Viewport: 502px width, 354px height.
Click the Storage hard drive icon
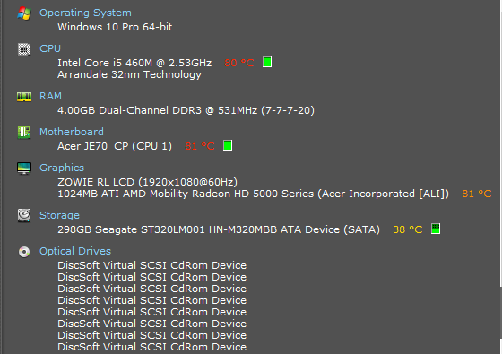[x=24, y=215]
